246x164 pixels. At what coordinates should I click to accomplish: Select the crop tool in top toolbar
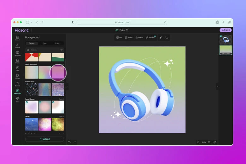tap(167, 38)
